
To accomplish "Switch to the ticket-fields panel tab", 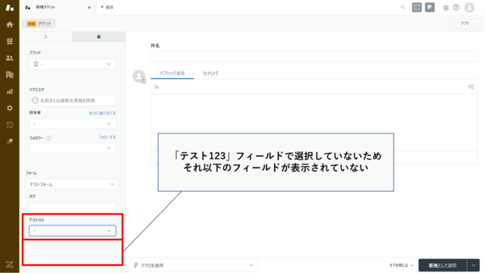I will 99,36.
